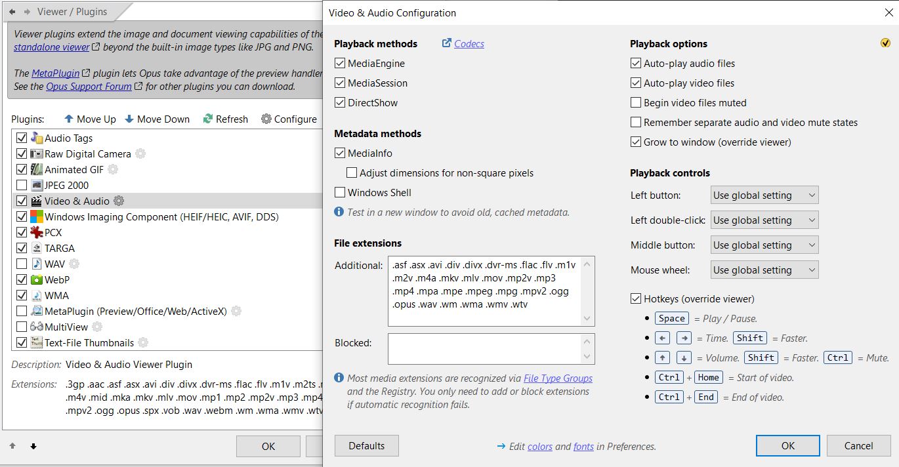Move Down the selected plugin

[x=157, y=119]
